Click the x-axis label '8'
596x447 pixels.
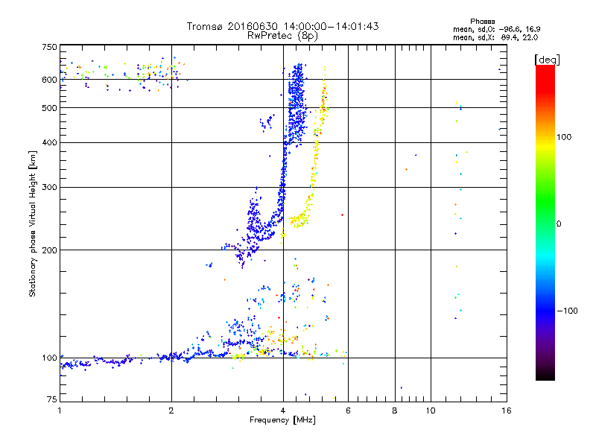point(395,410)
